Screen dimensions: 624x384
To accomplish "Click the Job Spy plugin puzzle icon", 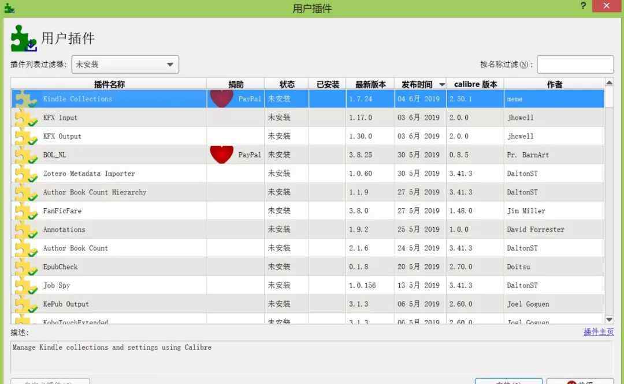I will [x=26, y=285].
